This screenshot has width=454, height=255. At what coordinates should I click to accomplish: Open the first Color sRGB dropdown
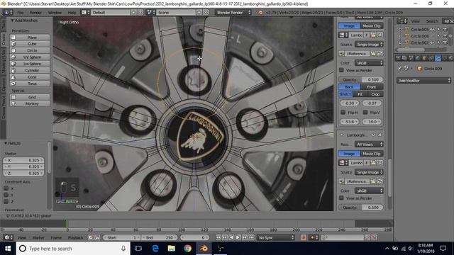(x=369, y=63)
